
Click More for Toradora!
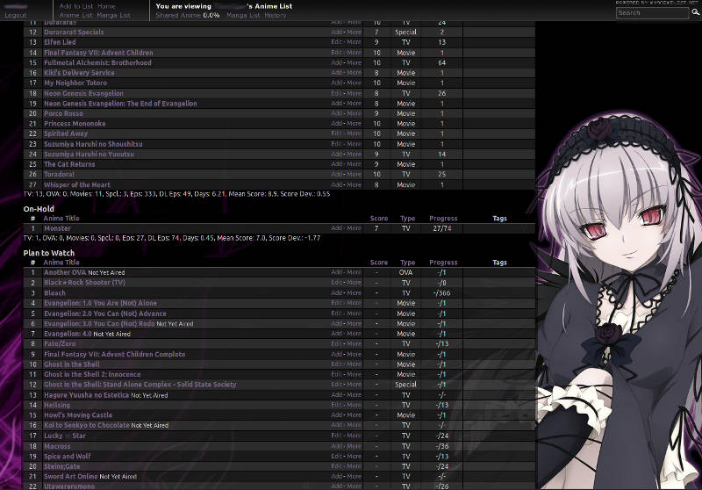(x=354, y=174)
